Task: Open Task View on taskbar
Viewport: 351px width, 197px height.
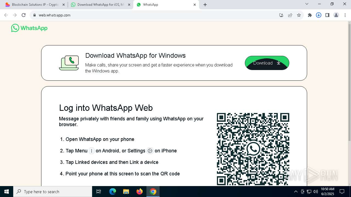Action: click(99, 192)
